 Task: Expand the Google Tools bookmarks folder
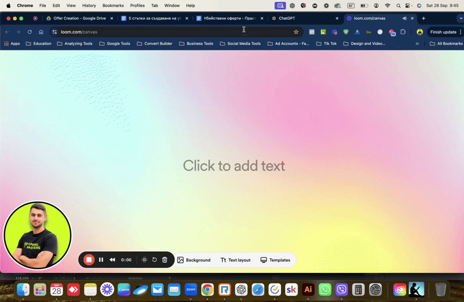point(115,44)
